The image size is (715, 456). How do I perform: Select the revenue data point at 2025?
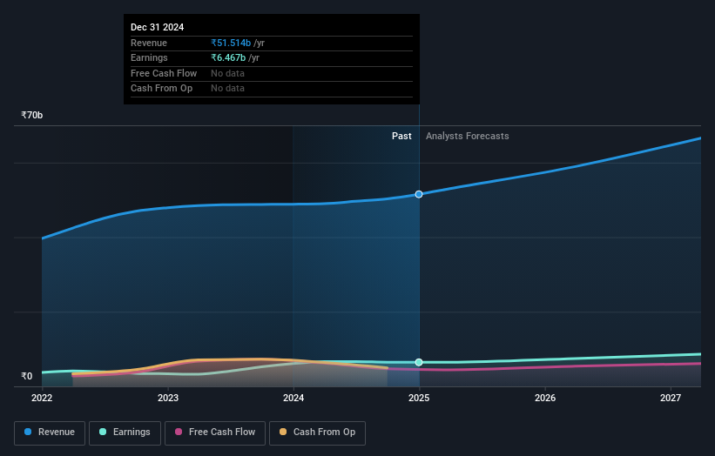(419, 195)
